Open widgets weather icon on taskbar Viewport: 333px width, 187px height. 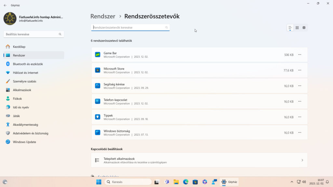[5, 182]
